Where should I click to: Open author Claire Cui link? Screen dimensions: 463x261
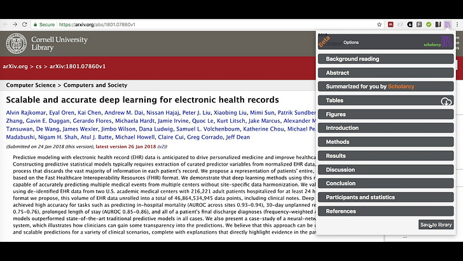(170, 137)
